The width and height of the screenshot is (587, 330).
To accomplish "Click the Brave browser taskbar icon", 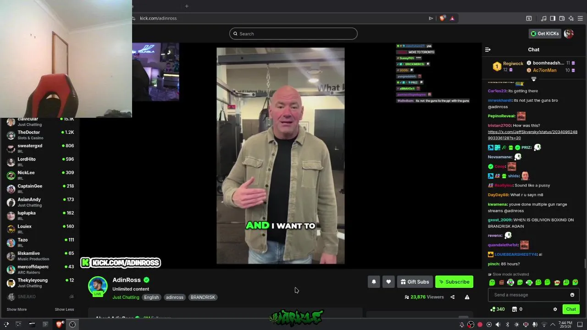I will (59, 324).
